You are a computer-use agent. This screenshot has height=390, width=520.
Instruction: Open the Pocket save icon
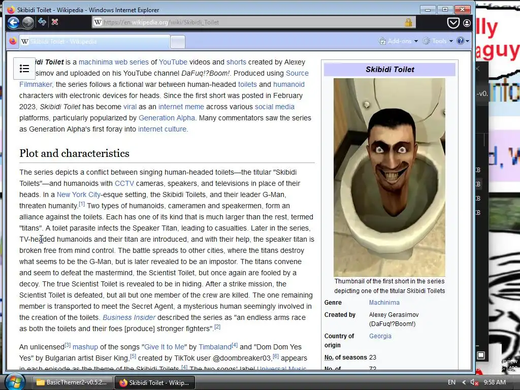(453, 22)
